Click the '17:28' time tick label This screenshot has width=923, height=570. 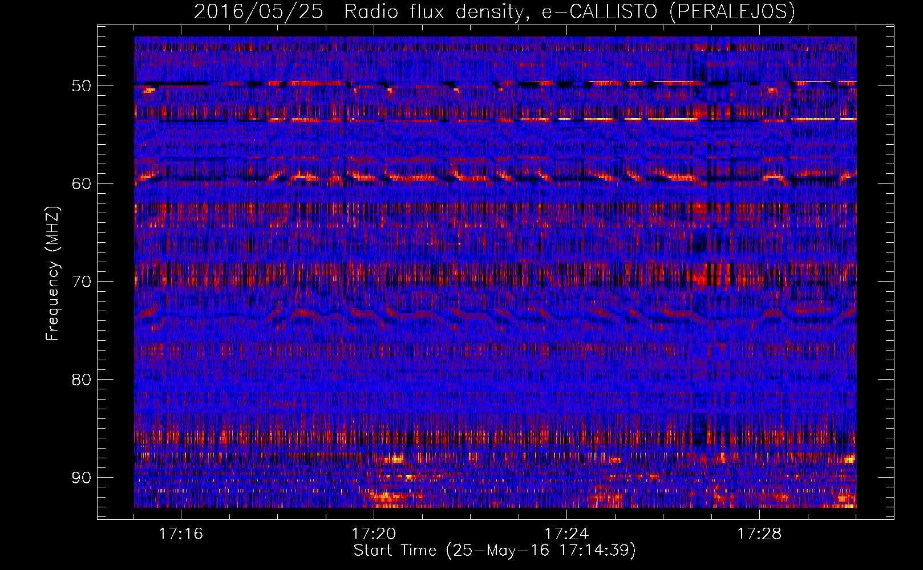coord(759,534)
